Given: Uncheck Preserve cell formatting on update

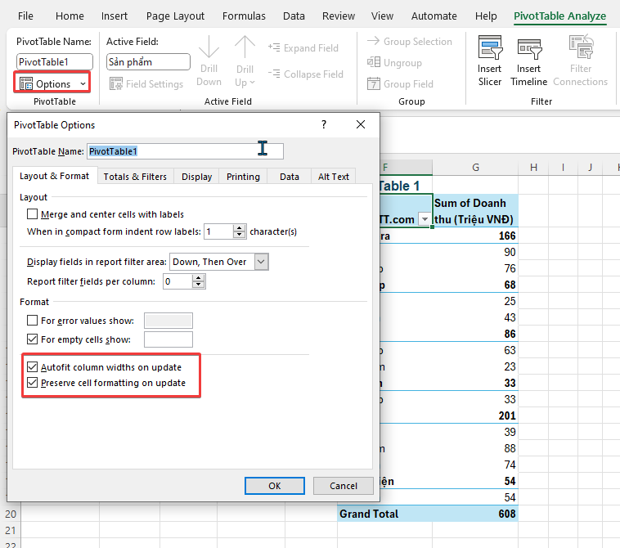Looking at the screenshot, I should click(x=32, y=383).
